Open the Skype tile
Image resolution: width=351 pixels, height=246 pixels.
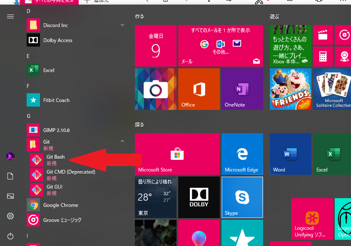click(242, 197)
